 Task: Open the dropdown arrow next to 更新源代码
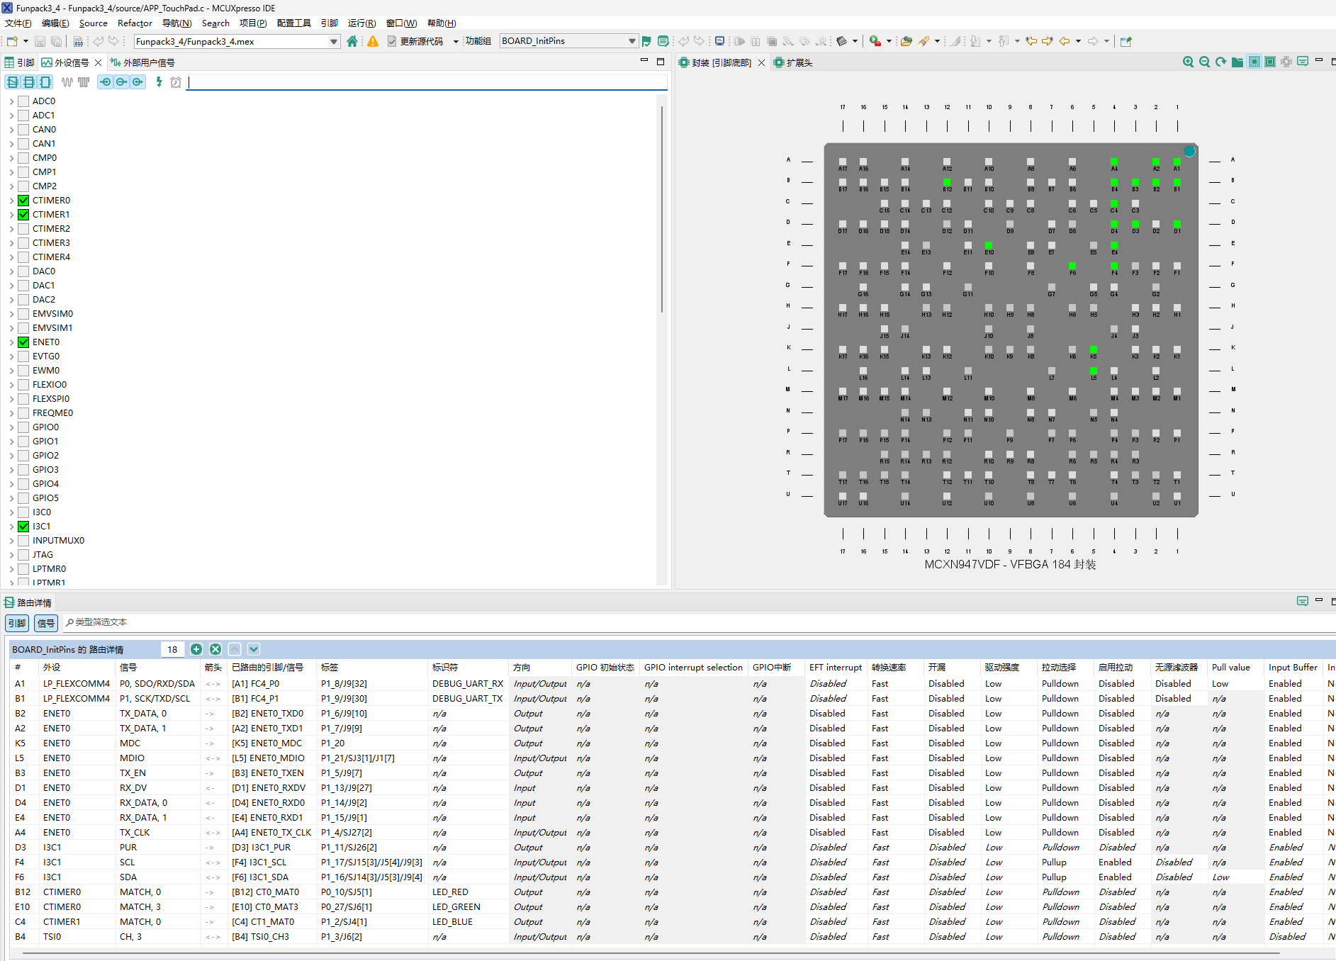click(456, 42)
